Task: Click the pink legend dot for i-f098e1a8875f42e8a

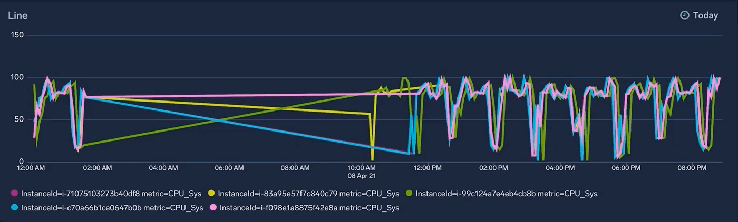Action: coord(212,208)
